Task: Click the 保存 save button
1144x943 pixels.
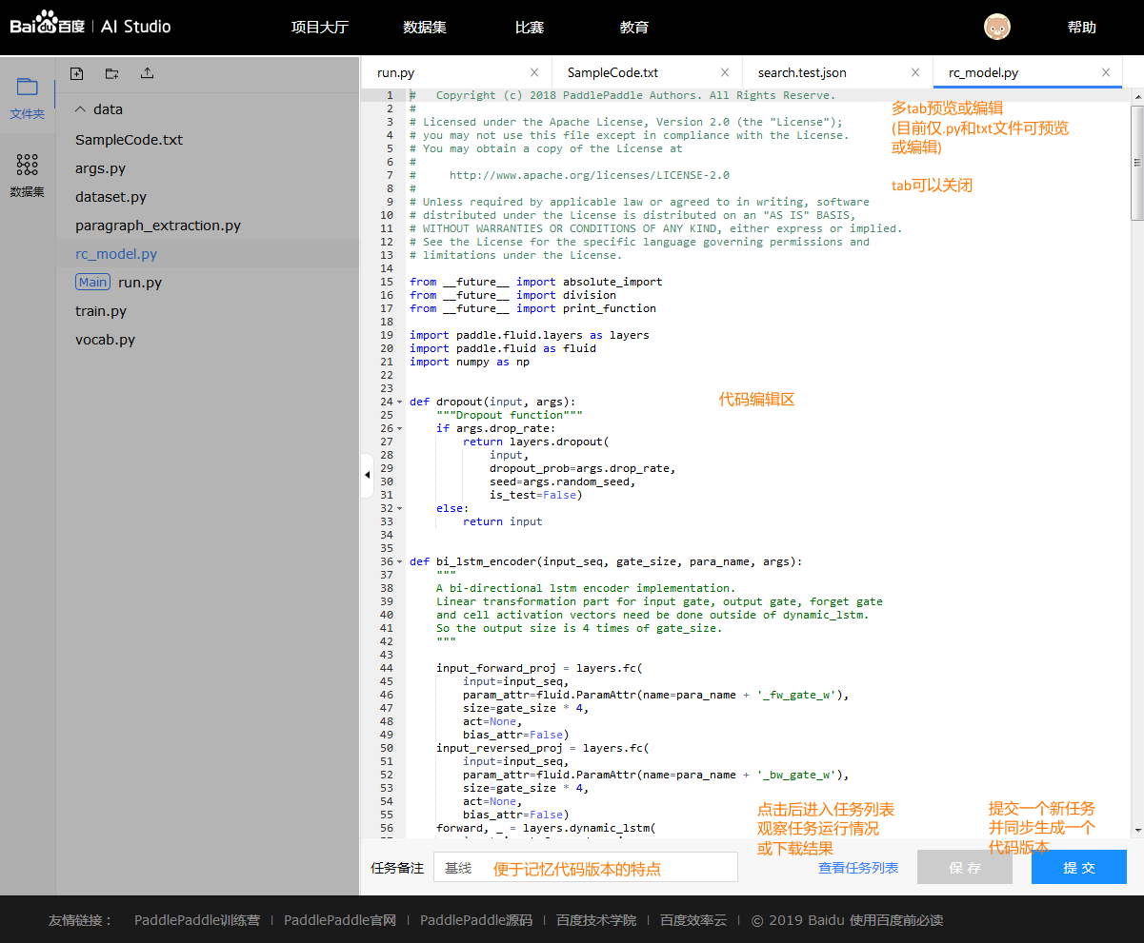Action: [965, 867]
